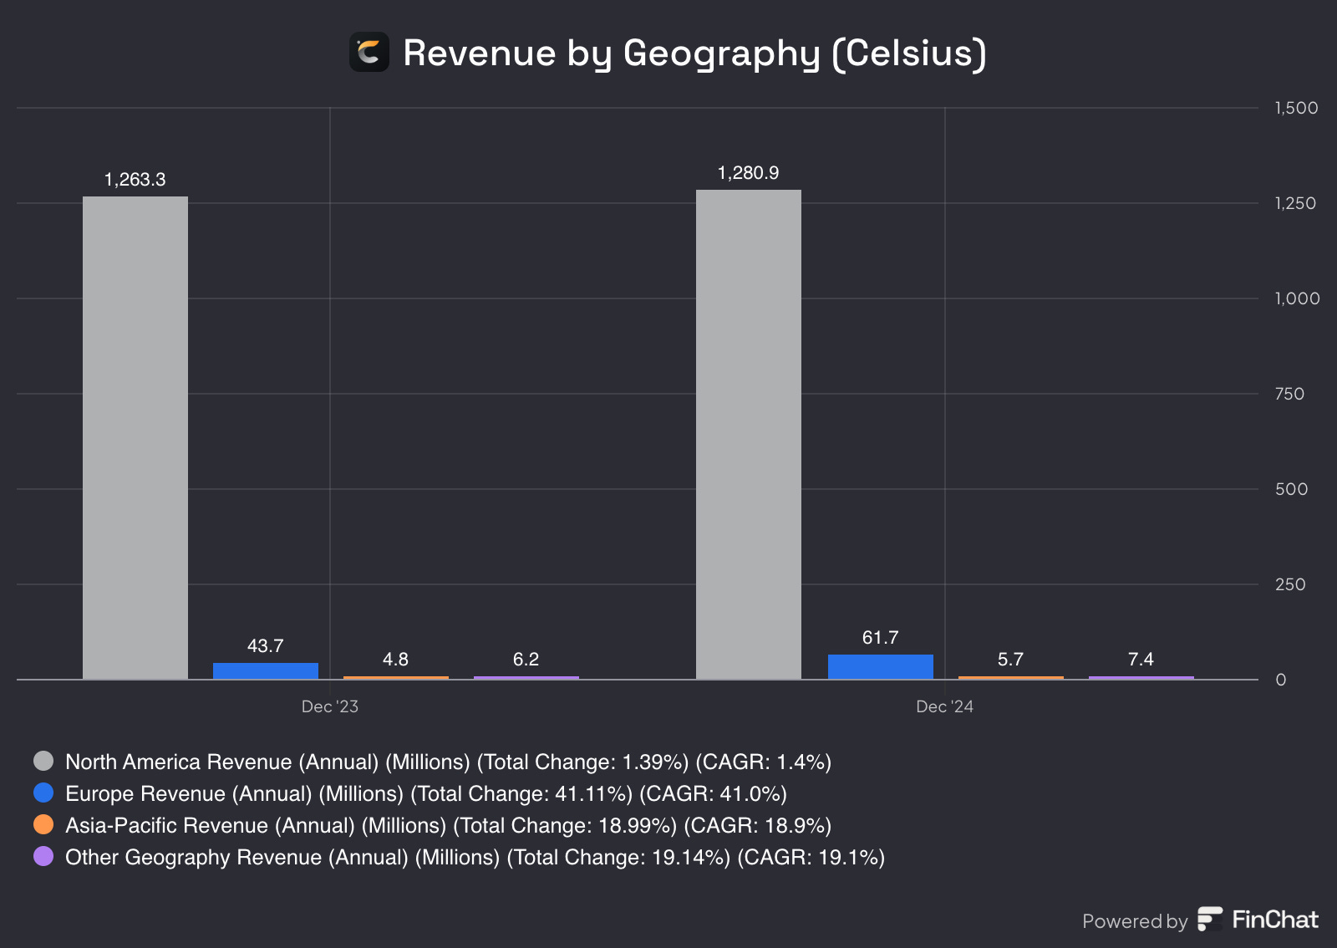Select the Dec '24 Europe blue bar
This screenshot has height=948, width=1337.
click(881, 667)
